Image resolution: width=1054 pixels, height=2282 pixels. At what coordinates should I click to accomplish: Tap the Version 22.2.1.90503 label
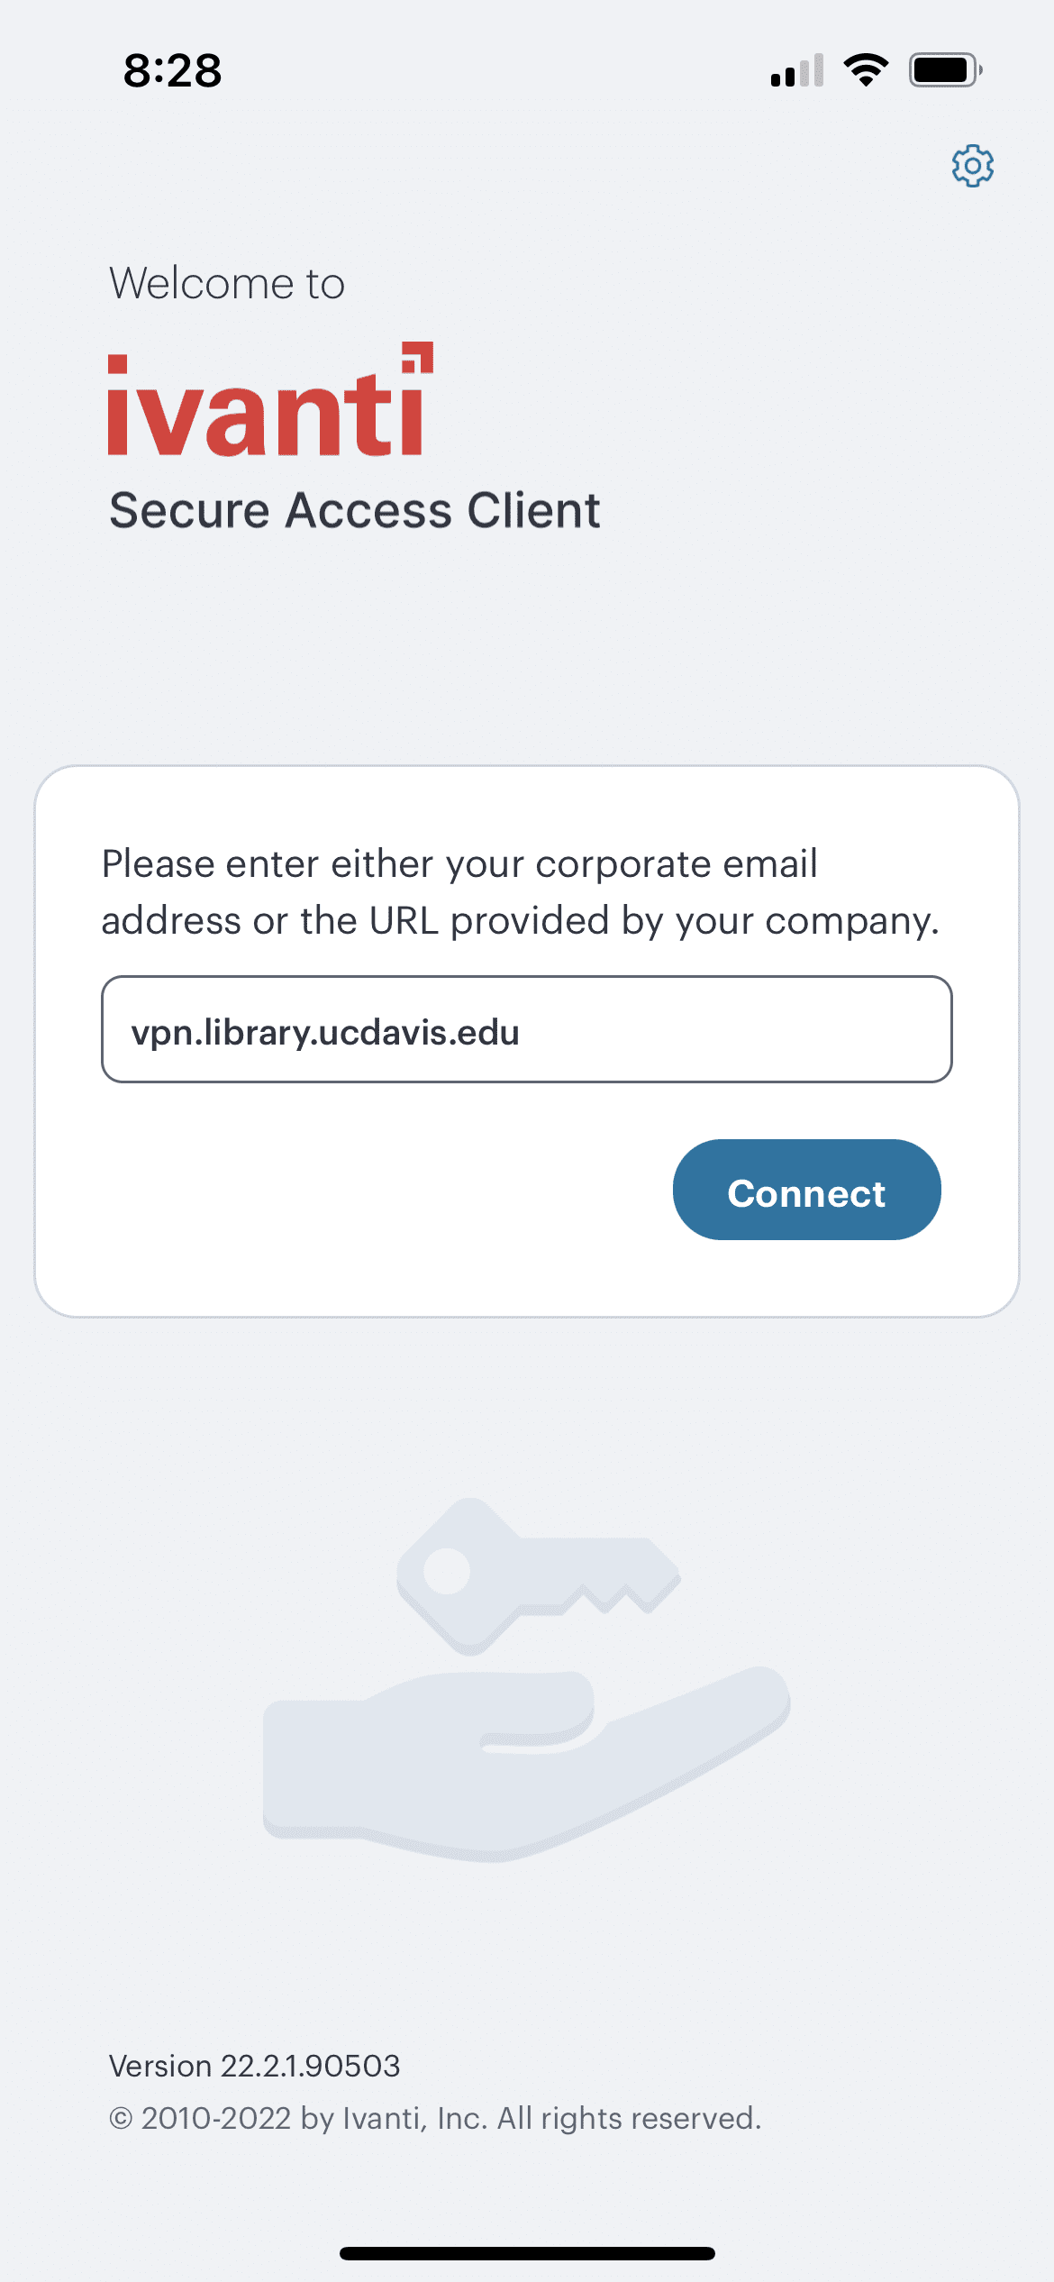254,2066
